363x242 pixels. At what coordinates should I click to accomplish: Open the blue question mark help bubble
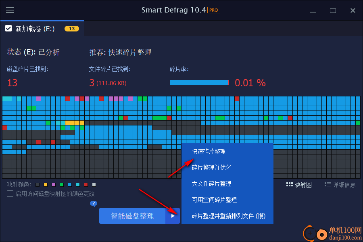click(x=94, y=204)
